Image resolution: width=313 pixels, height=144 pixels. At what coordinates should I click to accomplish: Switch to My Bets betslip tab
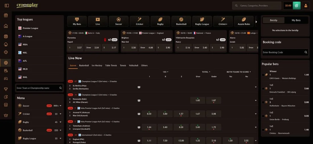coord(296,20)
